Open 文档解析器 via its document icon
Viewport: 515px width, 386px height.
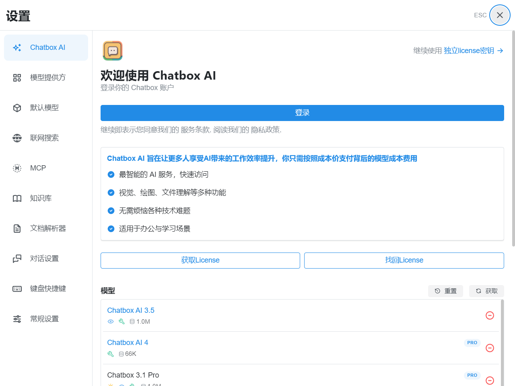pyautogui.click(x=17, y=228)
